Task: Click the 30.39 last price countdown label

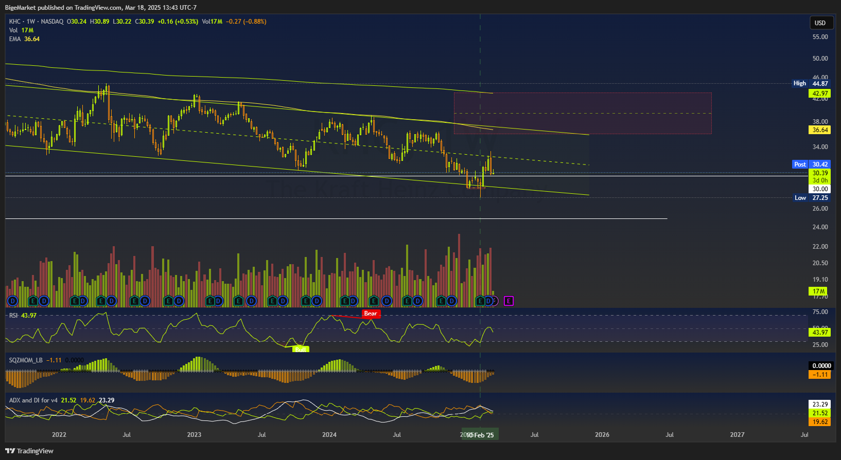Action: (820, 177)
